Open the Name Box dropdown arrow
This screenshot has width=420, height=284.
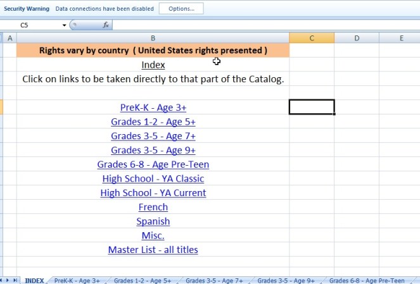(65, 25)
